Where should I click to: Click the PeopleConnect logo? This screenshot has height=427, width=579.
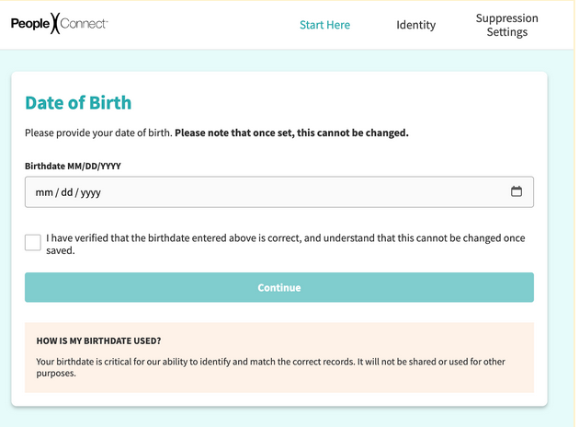pos(59,24)
